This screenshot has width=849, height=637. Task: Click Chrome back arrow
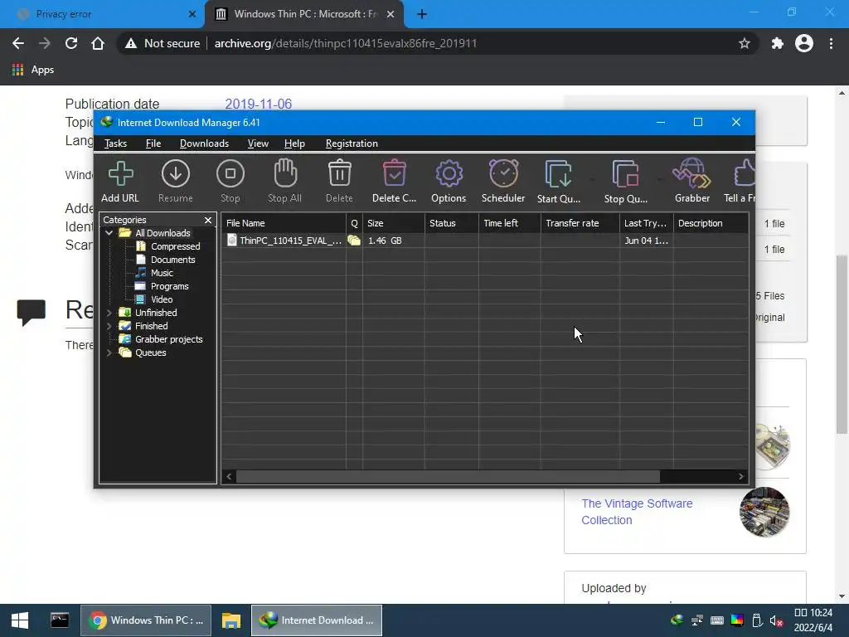pos(18,43)
